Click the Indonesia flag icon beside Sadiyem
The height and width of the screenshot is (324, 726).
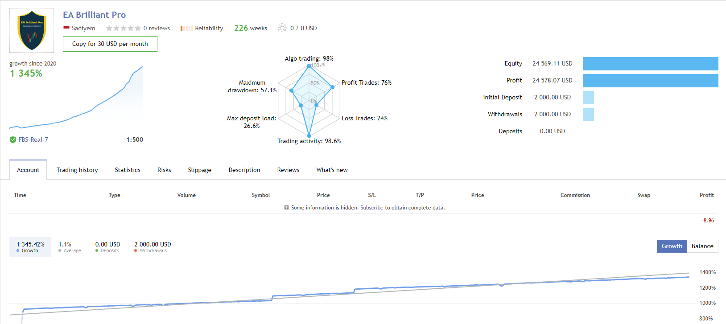click(66, 28)
